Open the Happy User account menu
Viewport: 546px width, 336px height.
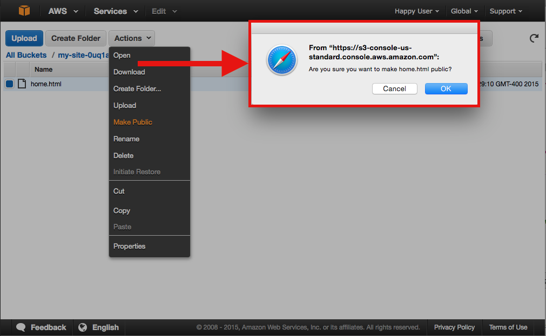coord(417,11)
